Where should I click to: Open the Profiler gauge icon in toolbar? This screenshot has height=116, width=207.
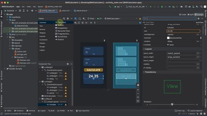point(169,6)
